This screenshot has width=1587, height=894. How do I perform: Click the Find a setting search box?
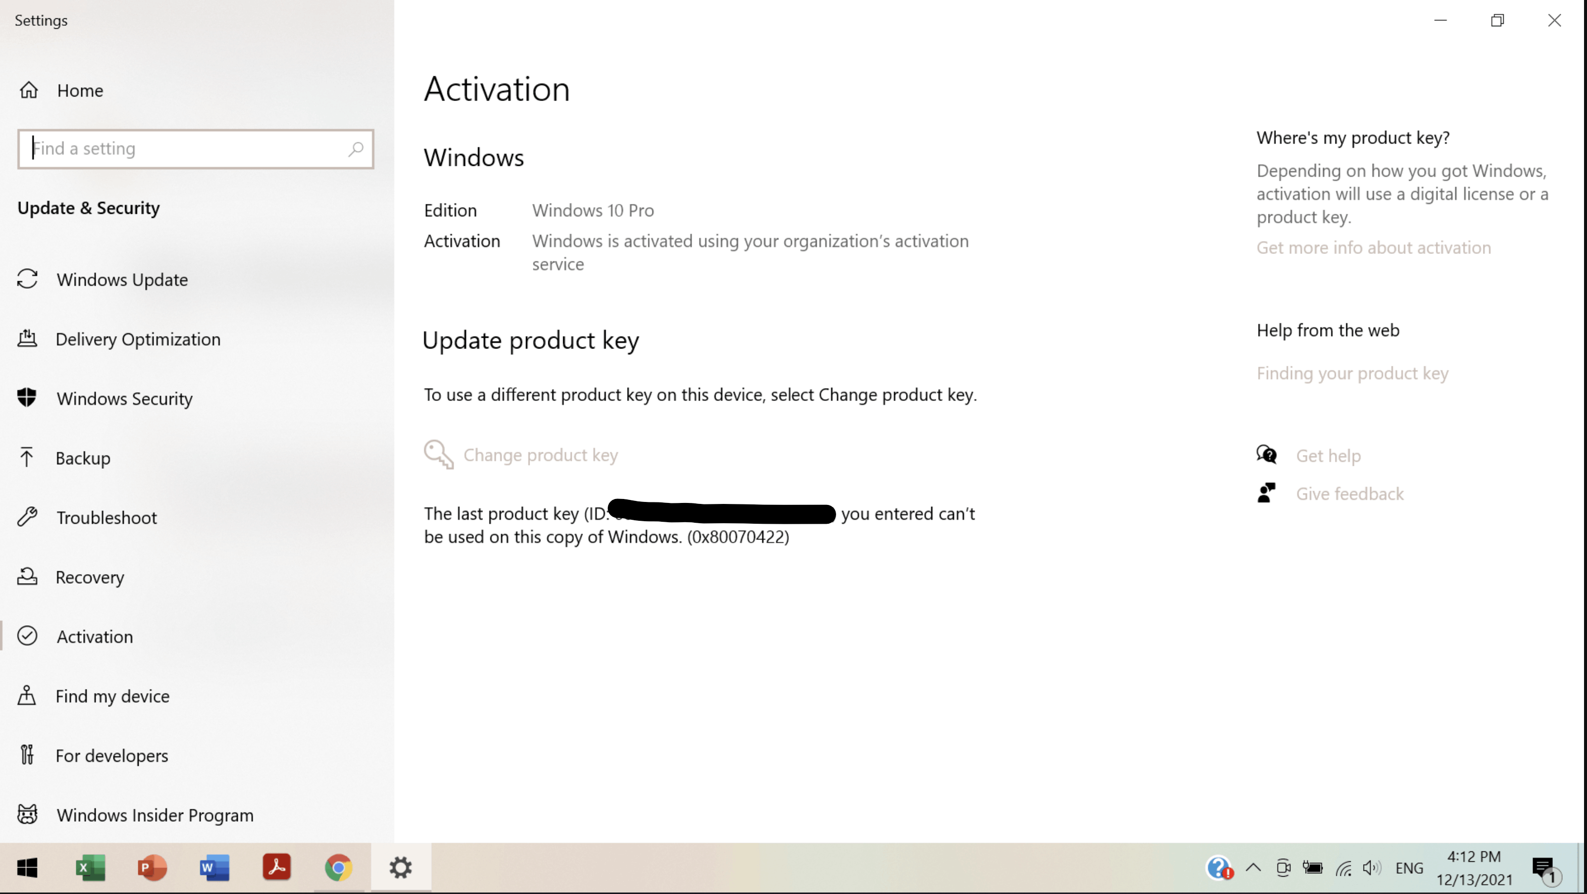tap(185, 149)
